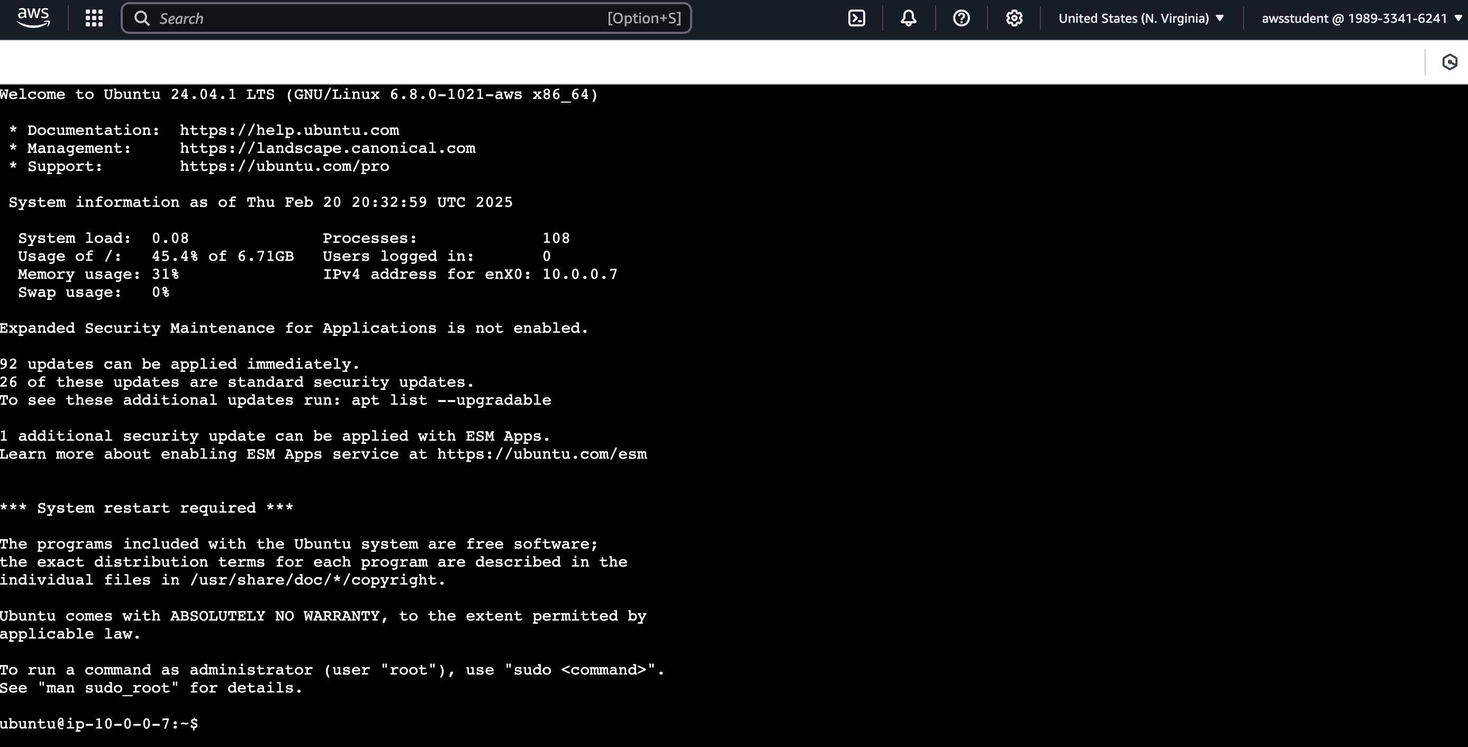Click the '/usr/share/doc/*/copyright' path line
This screenshot has height=747, width=1468.
tap(222, 580)
